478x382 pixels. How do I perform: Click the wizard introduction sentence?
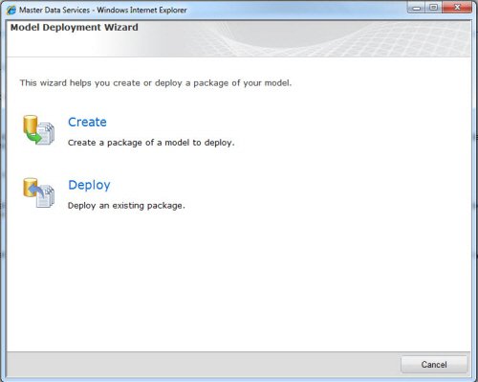(x=156, y=83)
